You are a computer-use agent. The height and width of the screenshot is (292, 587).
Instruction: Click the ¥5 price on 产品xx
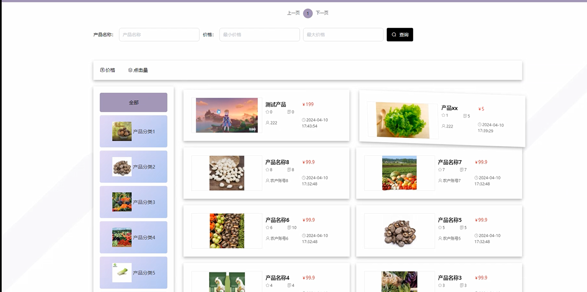(x=481, y=109)
